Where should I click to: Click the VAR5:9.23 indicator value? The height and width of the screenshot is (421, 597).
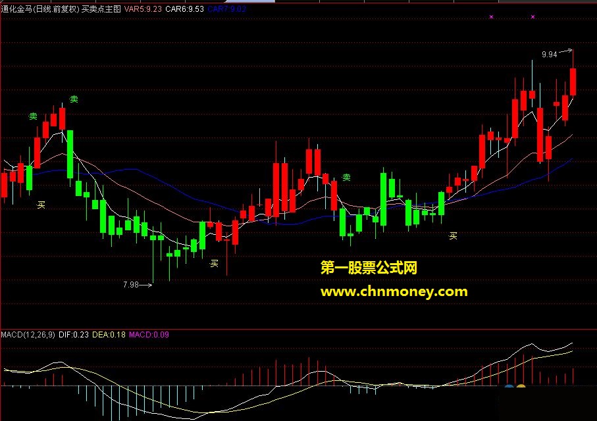pos(143,9)
